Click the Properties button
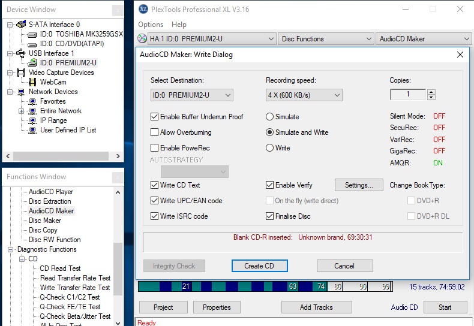The image size is (474, 326). coord(217,307)
